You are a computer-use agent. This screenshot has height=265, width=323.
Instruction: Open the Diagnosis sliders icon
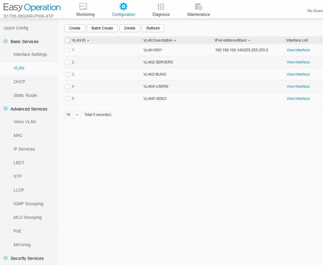(161, 7)
